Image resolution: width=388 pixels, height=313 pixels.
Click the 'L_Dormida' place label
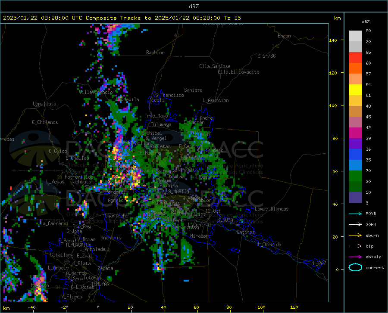tap(269, 245)
